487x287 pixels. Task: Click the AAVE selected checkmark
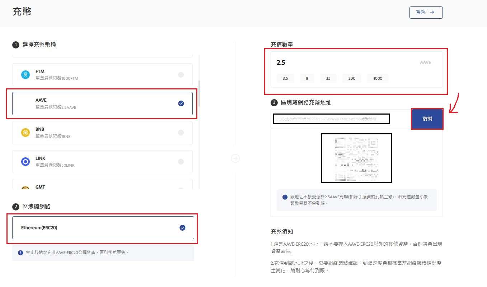pos(181,103)
